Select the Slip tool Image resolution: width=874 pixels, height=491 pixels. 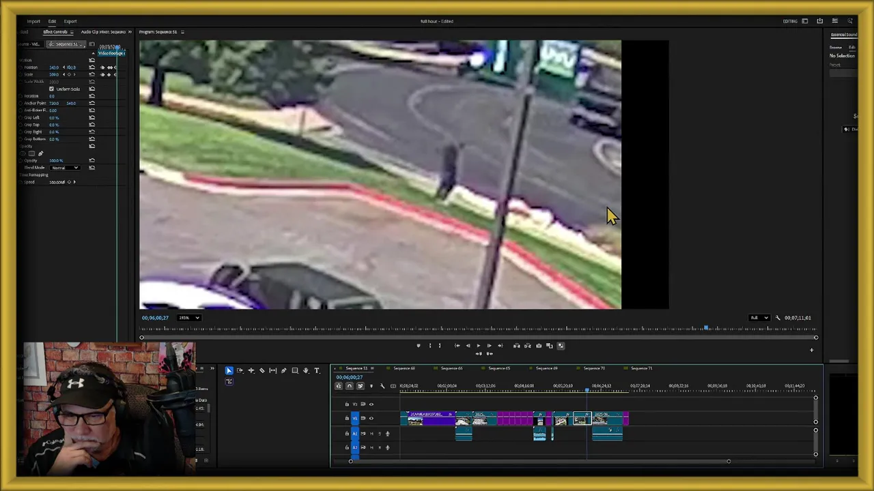pos(272,370)
